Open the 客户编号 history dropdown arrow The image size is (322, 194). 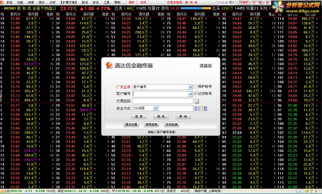[190, 94]
